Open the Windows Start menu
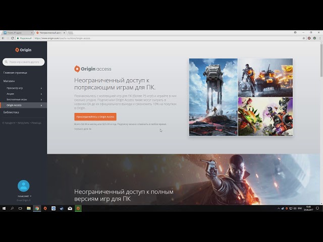The height and width of the screenshot is (242, 323). coord(4,208)
